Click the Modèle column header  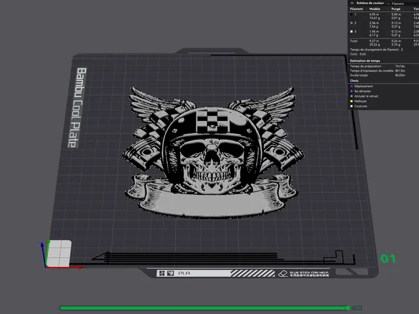374,9
